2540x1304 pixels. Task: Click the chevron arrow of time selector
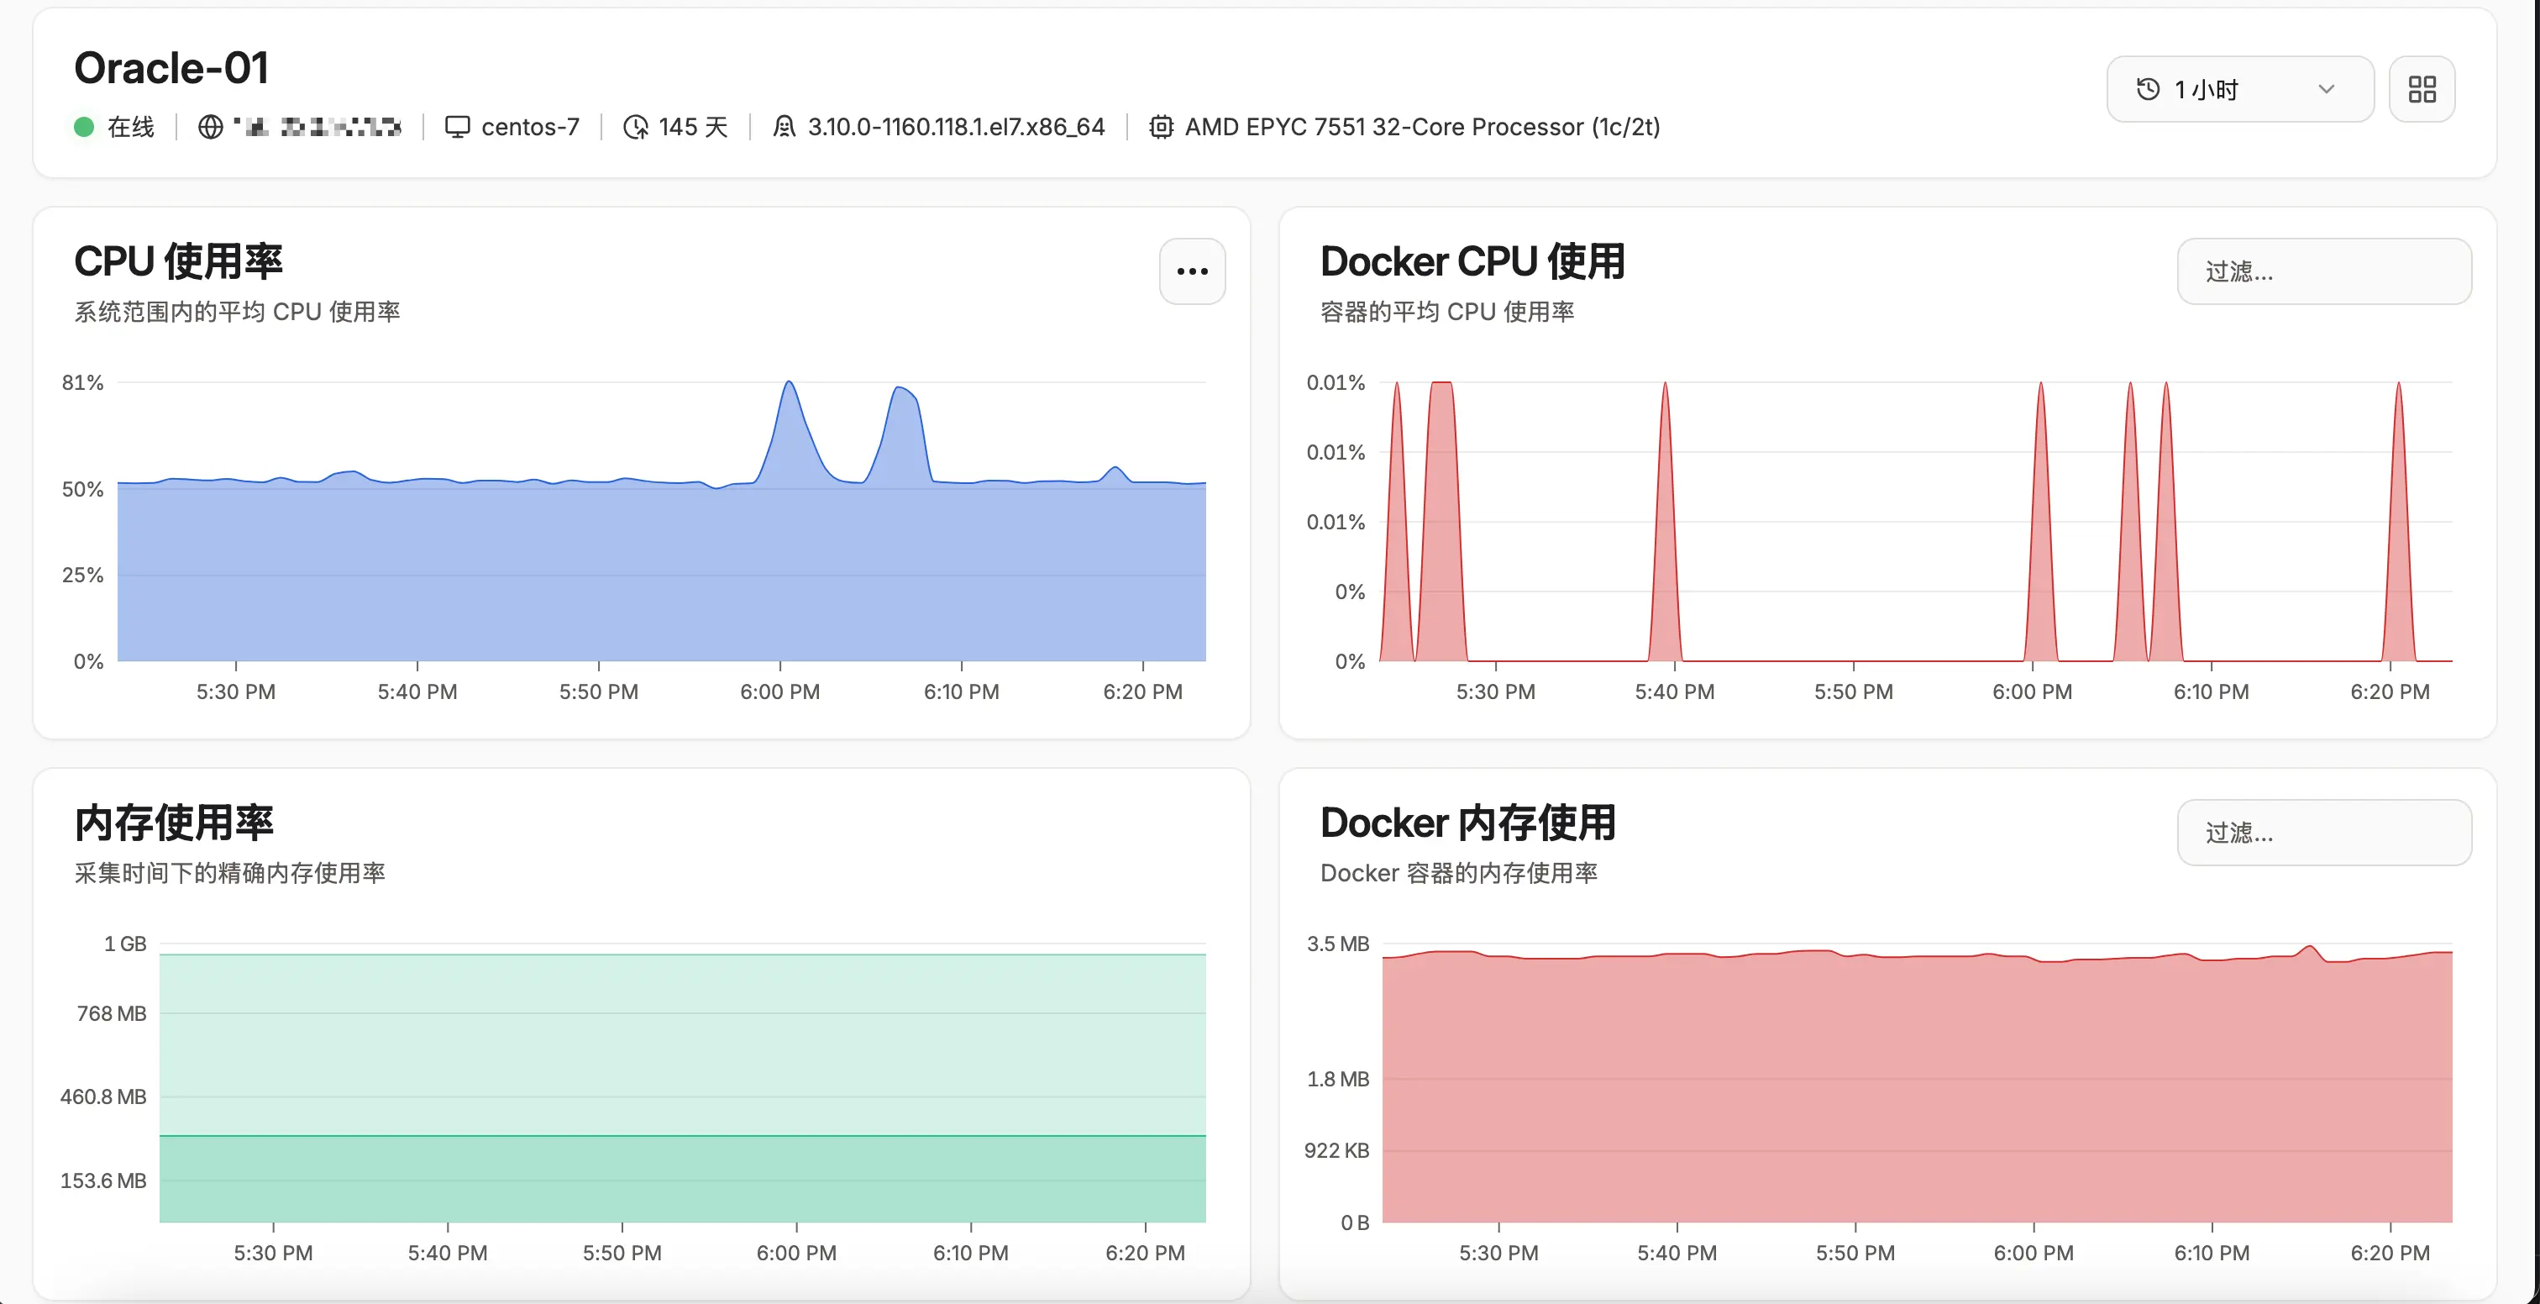2326,89
